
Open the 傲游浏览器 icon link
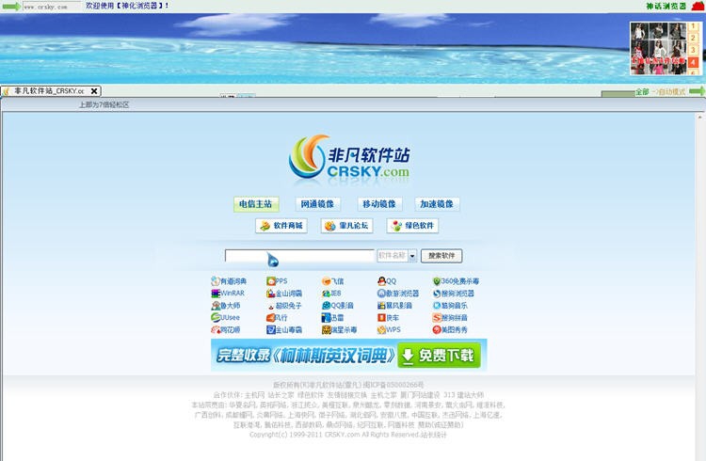(398, 294)
